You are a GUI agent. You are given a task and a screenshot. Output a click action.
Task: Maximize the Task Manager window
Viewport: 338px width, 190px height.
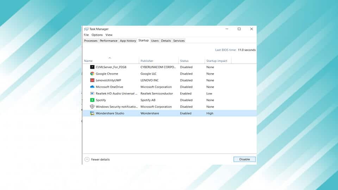pos(239,29)
